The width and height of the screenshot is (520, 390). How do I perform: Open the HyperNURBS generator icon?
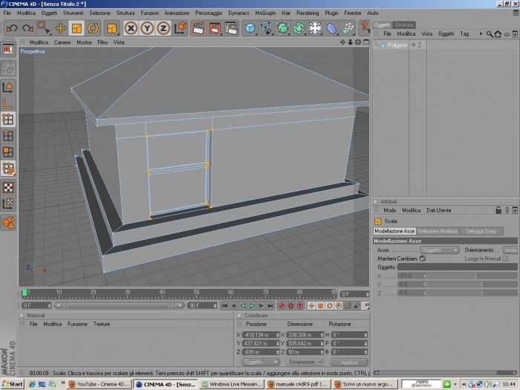pyautogui.click(x=282, y=28)
